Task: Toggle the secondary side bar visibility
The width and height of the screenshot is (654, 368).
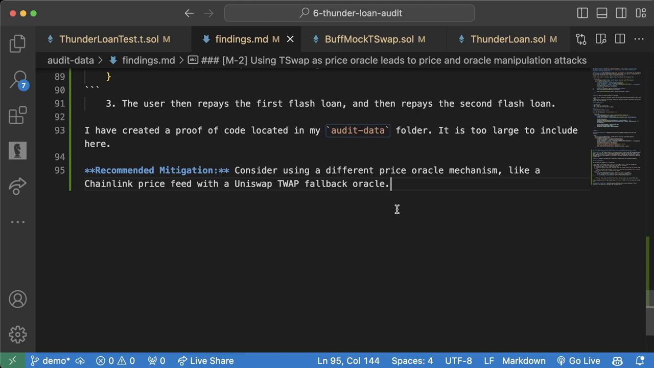Action: coord(621,13)
